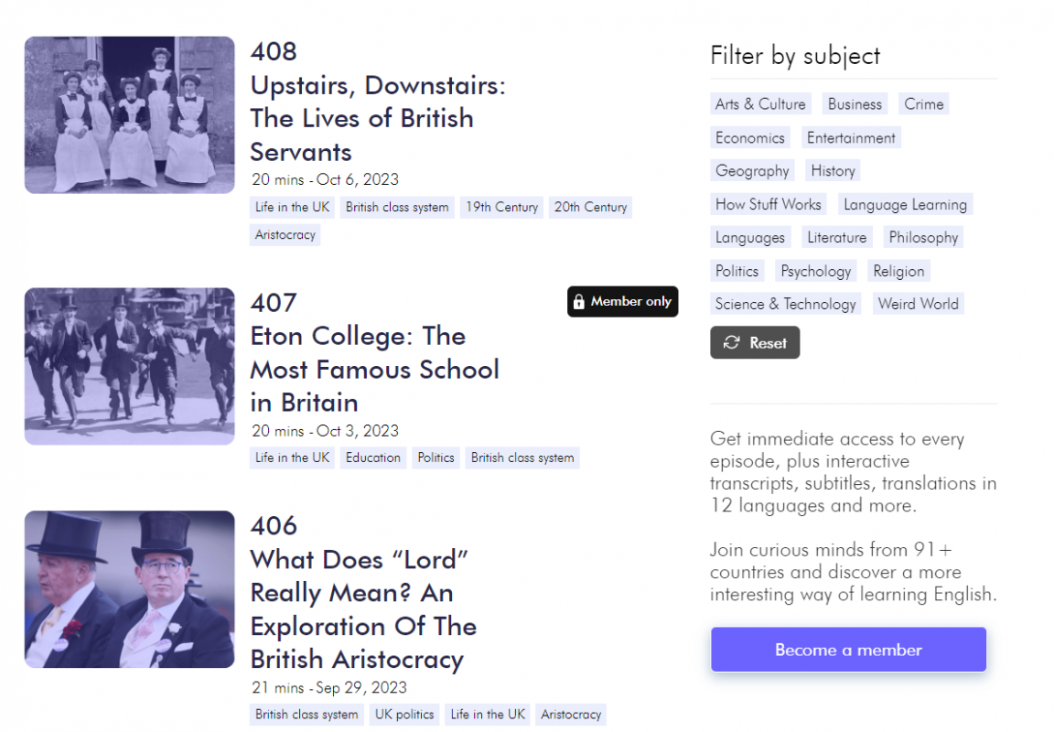Open Eton College episode title link
Viewport: 1054px width, 732px height.
pos(374,370)
